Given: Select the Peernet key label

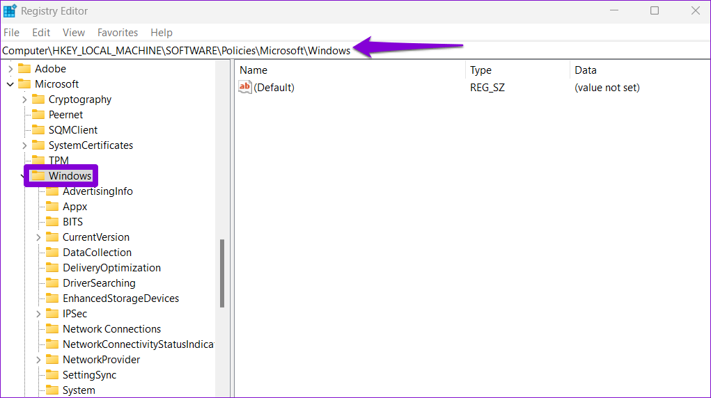Looking at the screenshot, I should click(65, 115).
